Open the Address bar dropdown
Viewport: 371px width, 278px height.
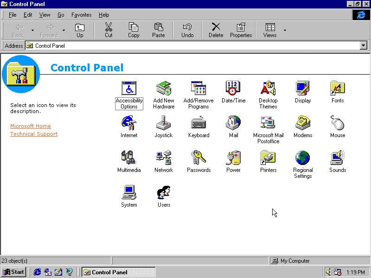coord(364,45)
